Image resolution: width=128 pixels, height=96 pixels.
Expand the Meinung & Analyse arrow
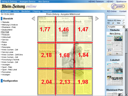[1, 25]
